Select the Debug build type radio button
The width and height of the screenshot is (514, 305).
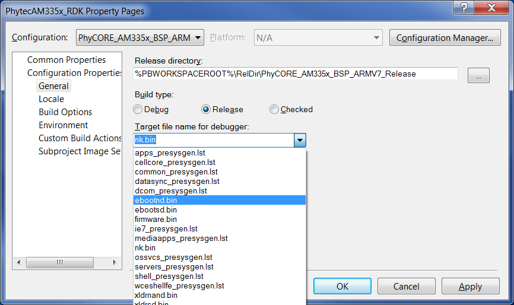click(138, 109)
